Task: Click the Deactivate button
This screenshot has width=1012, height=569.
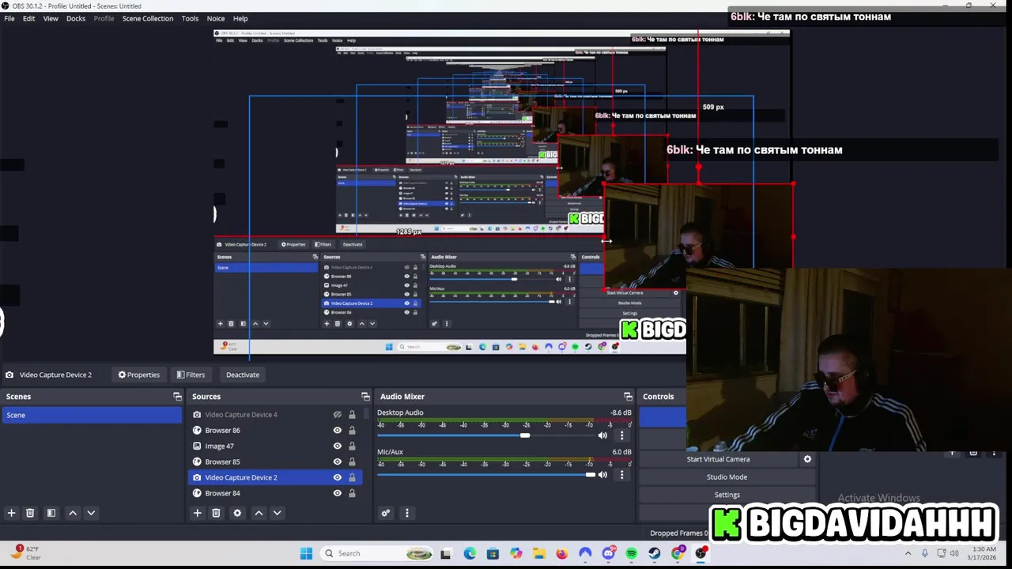Action: click(x=243, y=375)
